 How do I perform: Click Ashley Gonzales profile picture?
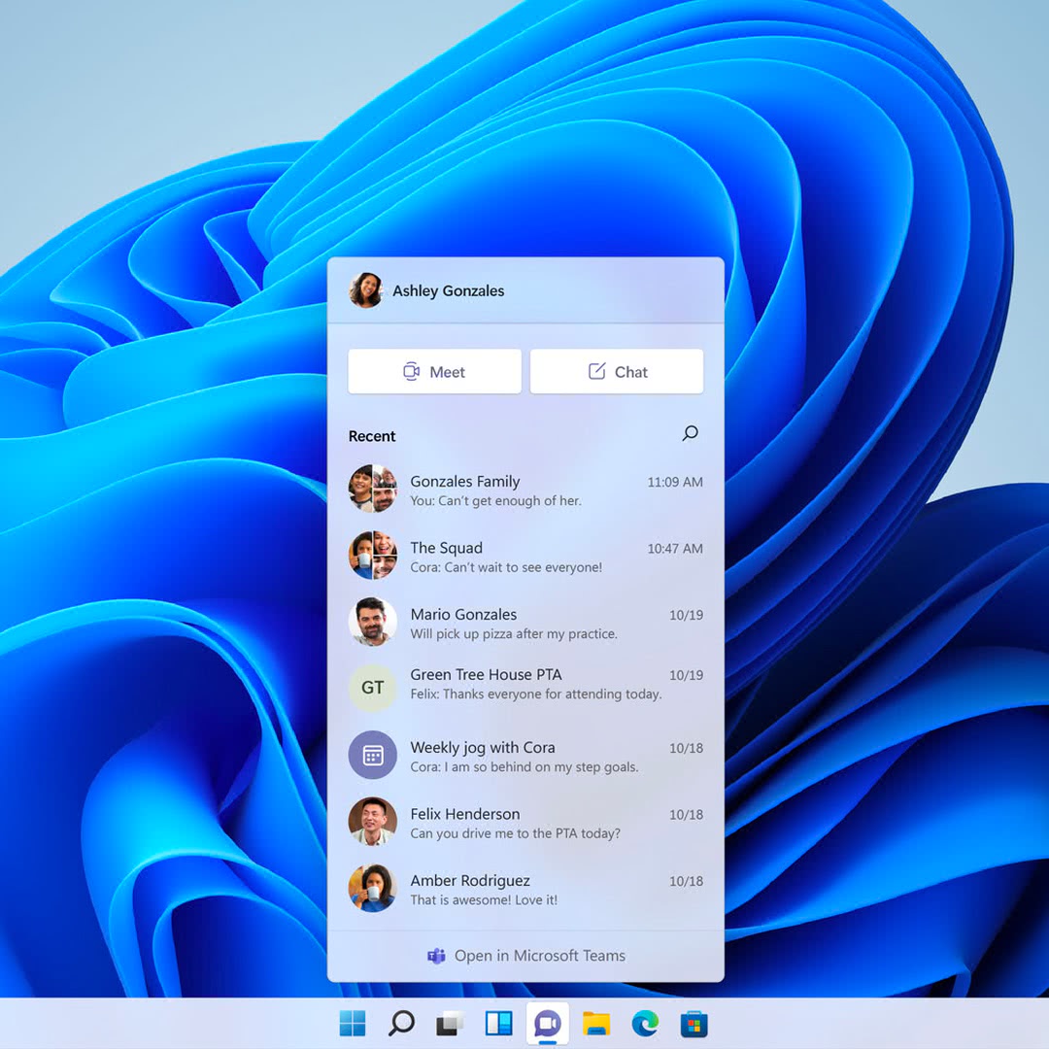[366, 290]
